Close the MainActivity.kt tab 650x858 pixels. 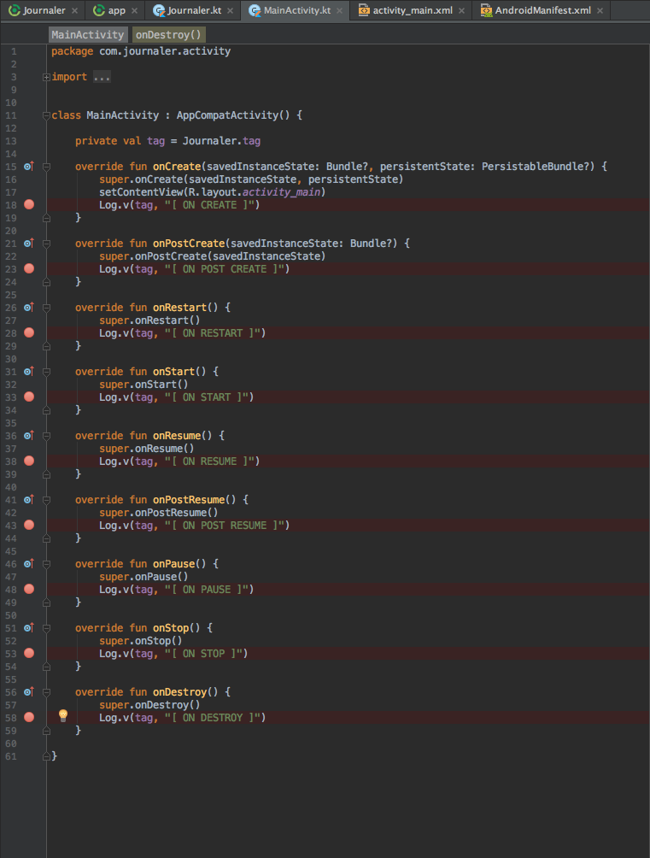340,10
